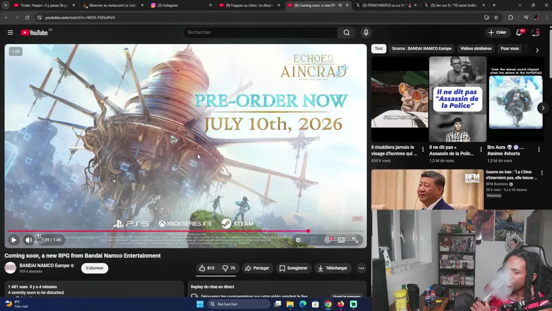The height and width of the screenshot is (311, 552).
Task: Reload the page
Action: click(x=27, y=17)
